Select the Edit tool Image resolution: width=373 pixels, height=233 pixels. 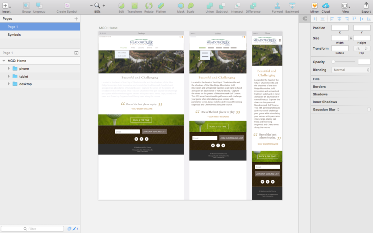pyautogui.click(x=121, y=7)
